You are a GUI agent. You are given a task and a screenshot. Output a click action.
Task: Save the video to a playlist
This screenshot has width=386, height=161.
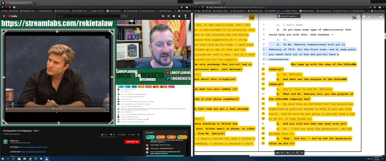(131, 134)
